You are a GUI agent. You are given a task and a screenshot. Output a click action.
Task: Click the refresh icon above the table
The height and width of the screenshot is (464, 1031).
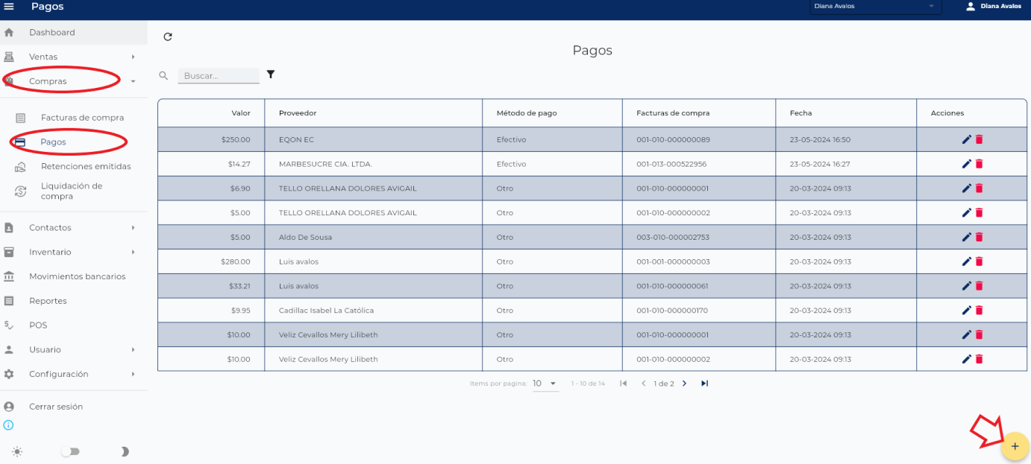[168, 36]
